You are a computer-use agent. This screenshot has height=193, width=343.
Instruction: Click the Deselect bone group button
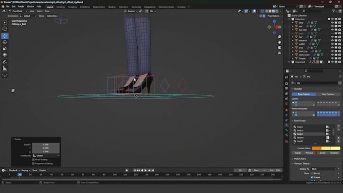[x=334, y=153]
